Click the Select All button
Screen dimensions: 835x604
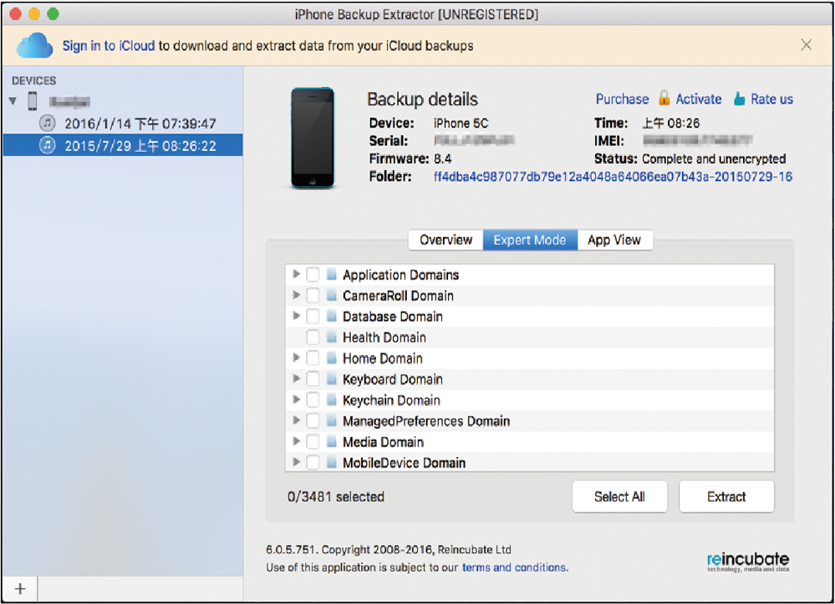click(x=619, y=496)
